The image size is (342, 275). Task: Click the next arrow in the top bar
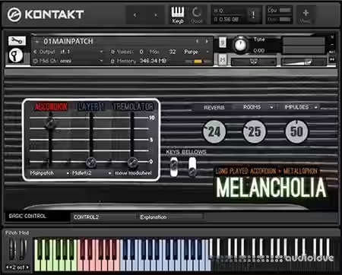(156, 15)
